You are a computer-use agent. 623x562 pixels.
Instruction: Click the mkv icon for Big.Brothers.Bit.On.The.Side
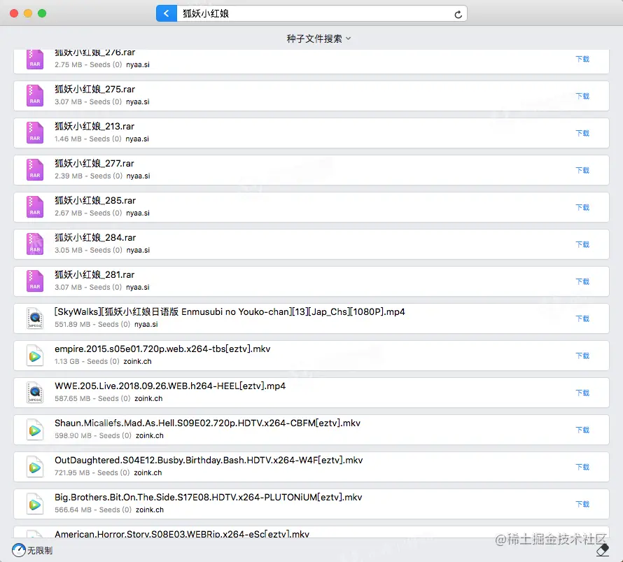(35, 504)
